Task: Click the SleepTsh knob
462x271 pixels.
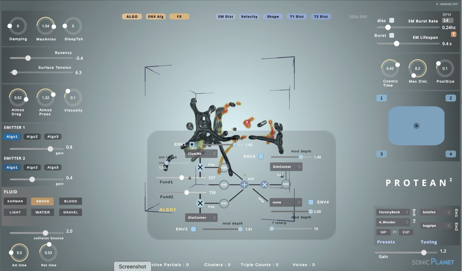Action: [x=73, y=26]
